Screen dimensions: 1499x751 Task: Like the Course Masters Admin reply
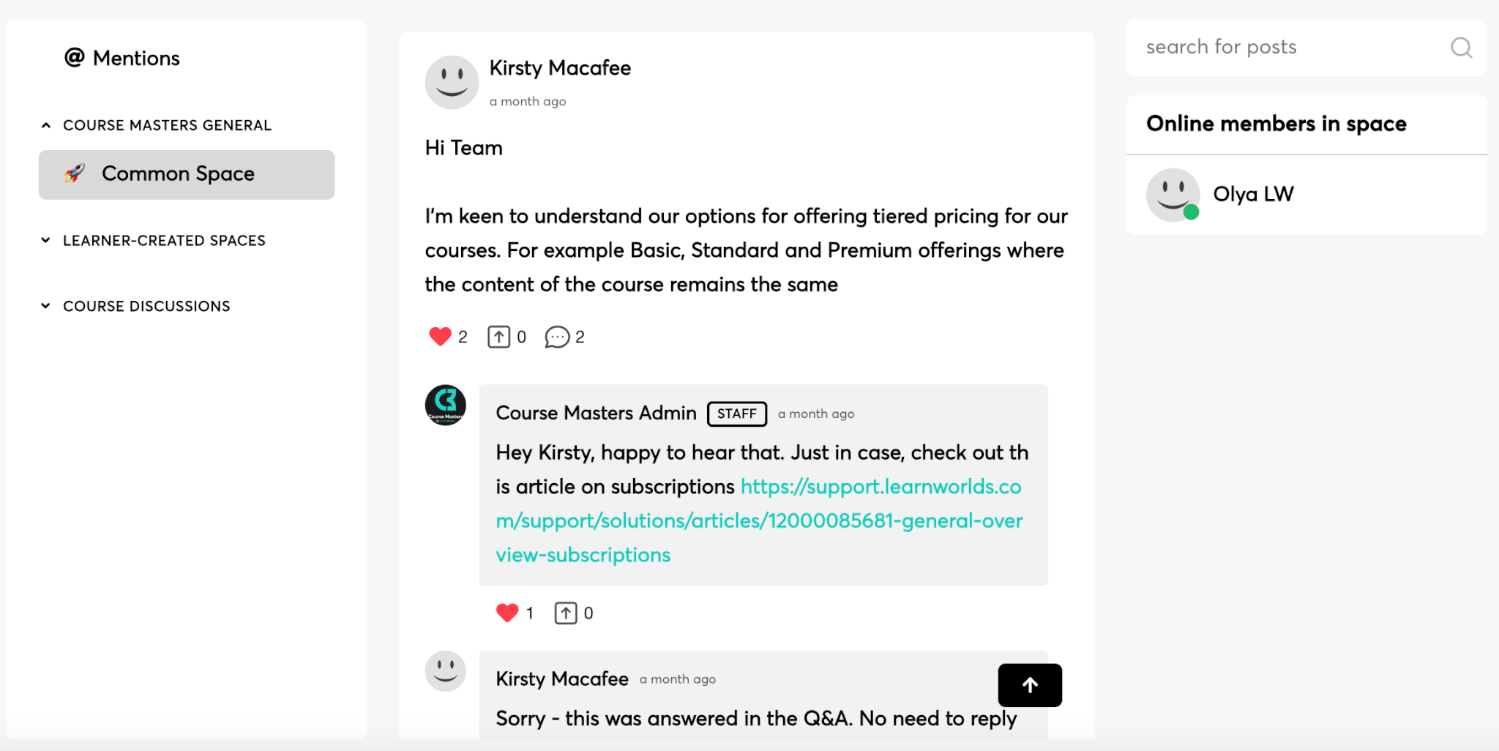click(x=507, y=613)
